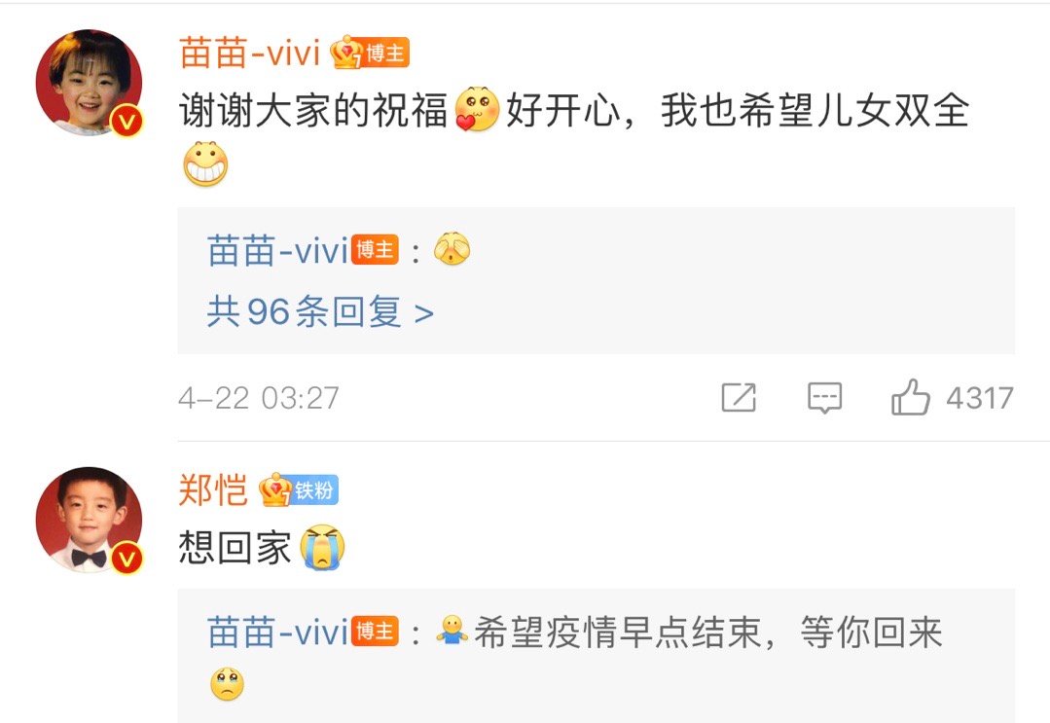
Task: Tap the orange 博主 badge in top comment header
Action: point(385,53)
